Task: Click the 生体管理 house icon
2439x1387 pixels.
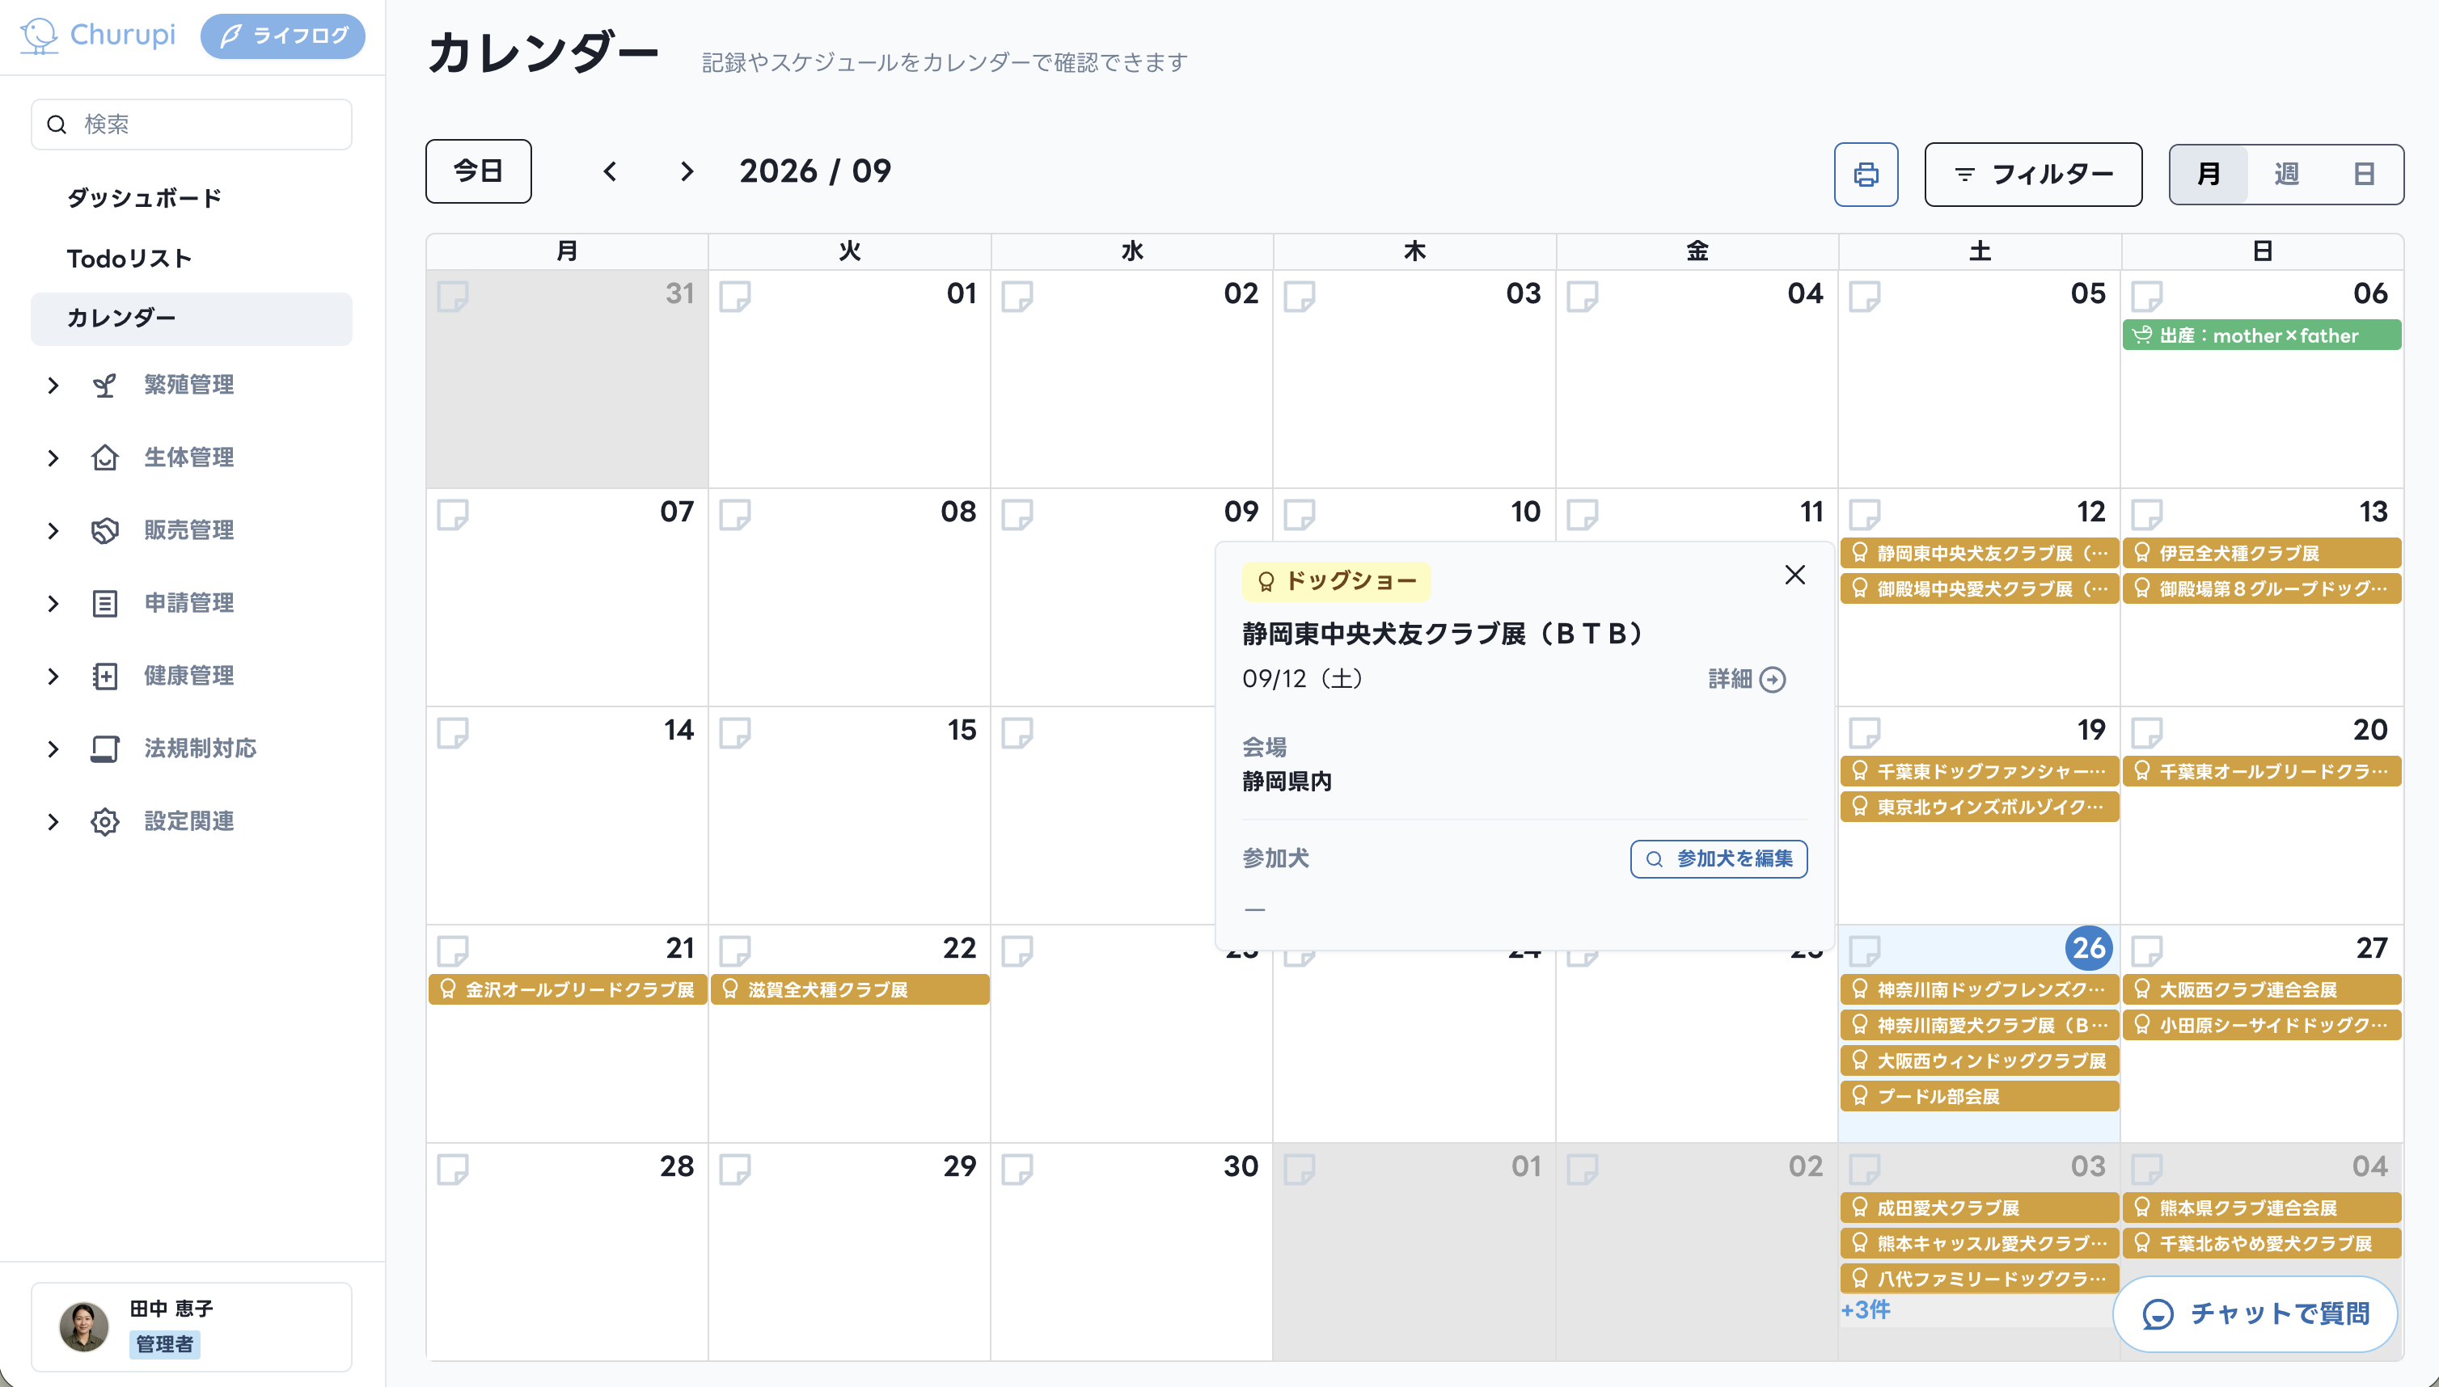Action: (x=105, y=457)
